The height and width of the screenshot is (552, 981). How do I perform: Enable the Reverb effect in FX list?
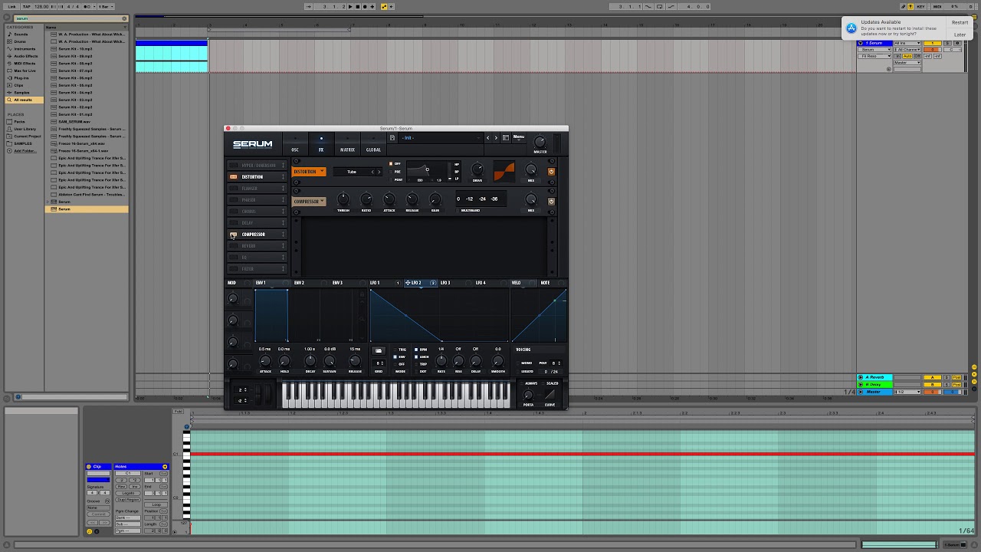click(234, 246)
